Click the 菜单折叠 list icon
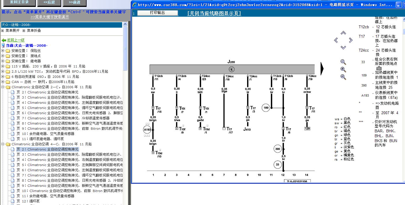Viewport: 405px width, 205px height. pyautogui.click(x=24, y=30)
